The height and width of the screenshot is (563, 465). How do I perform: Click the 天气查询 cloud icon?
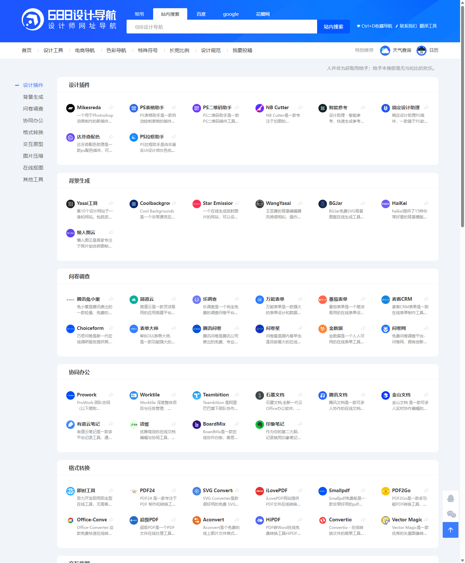(385, 50)
